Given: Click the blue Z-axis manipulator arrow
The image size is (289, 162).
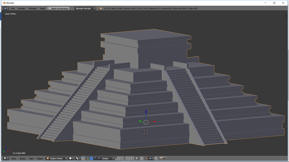Looking at the screenshot, I should click(146, 111).
